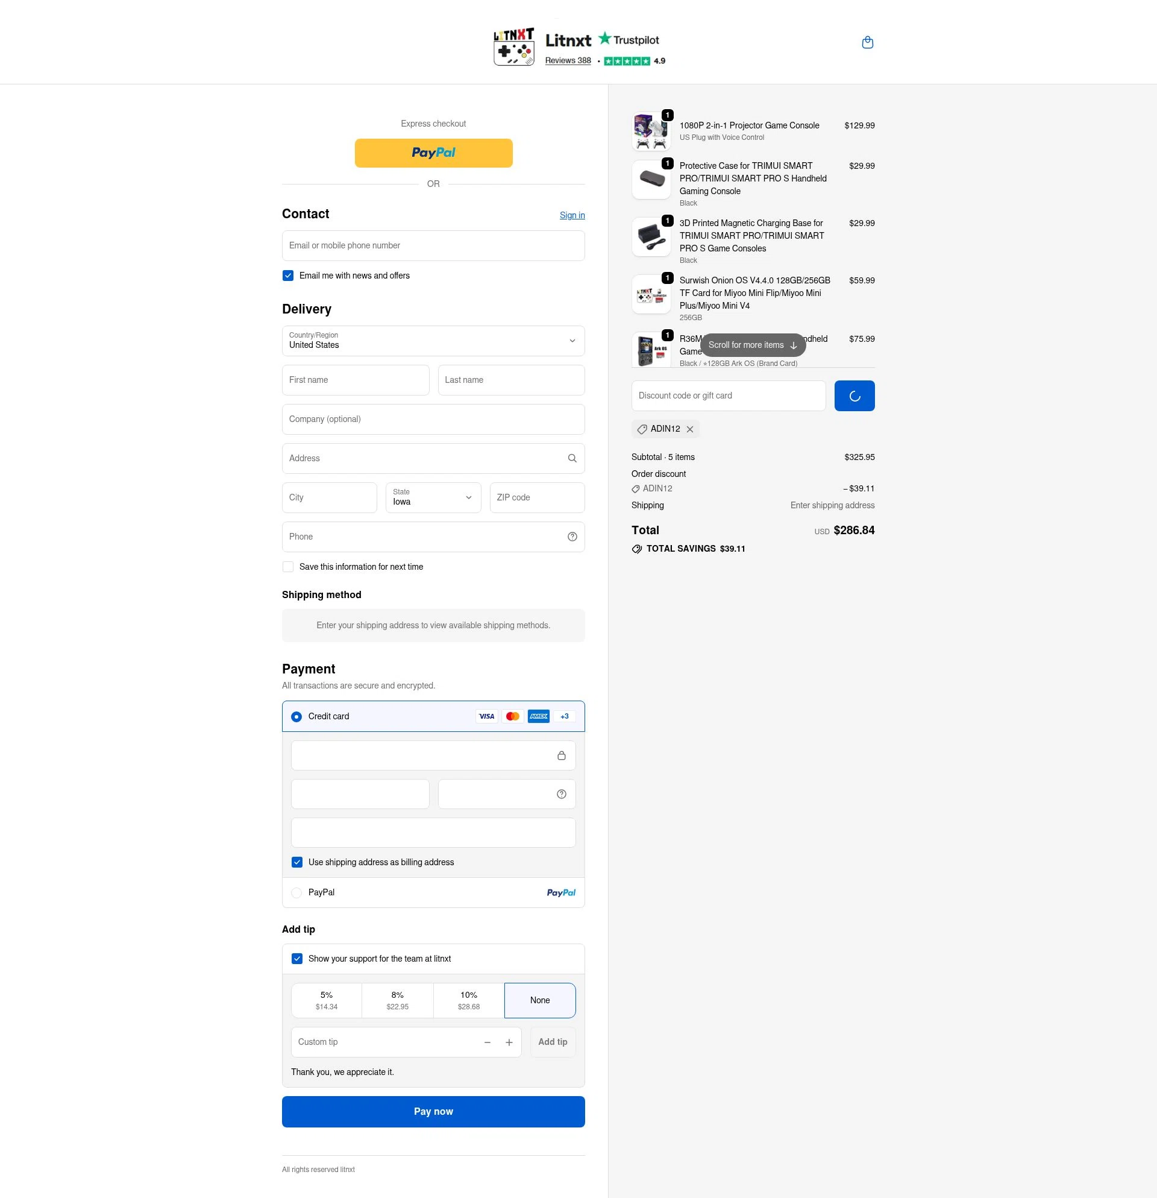The height and width of the screenshot is (1198, 1157).
Task: Open the State dropdown showing Iowa
Action: pyautogui.click(x=433, y=497)
